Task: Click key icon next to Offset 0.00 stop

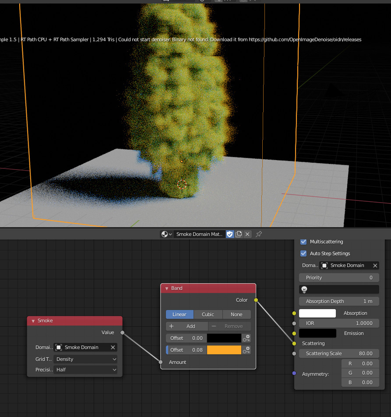Action: tap(247, 338)
